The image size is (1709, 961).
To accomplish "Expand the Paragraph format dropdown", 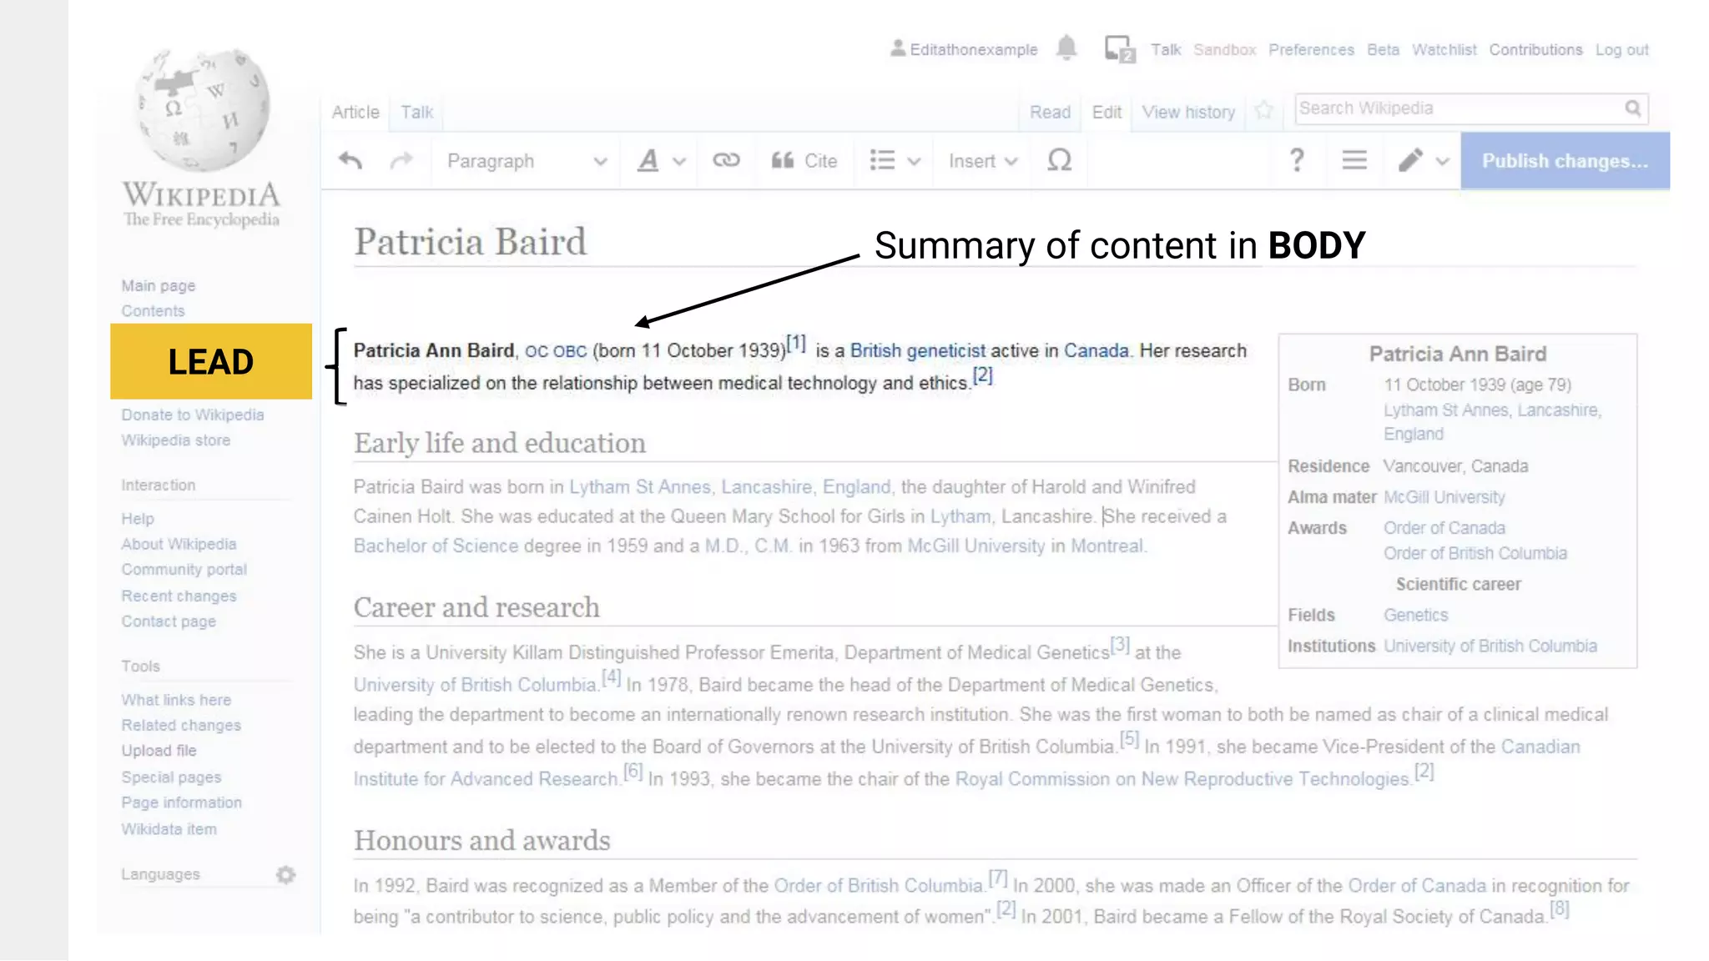I will pyautogui.click(x=527, y=160).
